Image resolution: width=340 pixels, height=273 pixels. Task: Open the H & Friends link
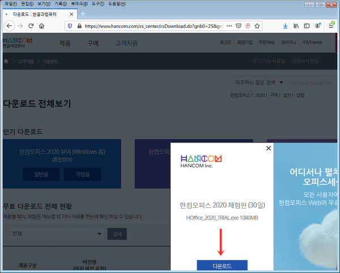pos(312,42)
